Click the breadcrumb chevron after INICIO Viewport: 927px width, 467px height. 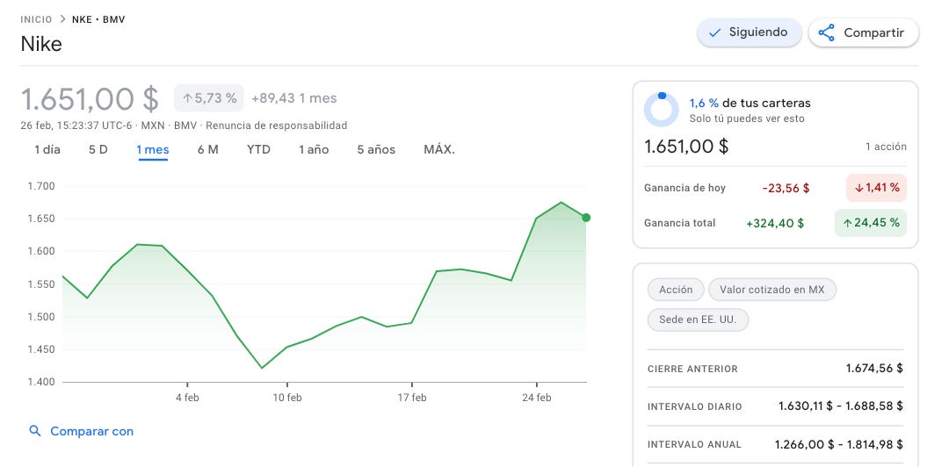[62, 19]
